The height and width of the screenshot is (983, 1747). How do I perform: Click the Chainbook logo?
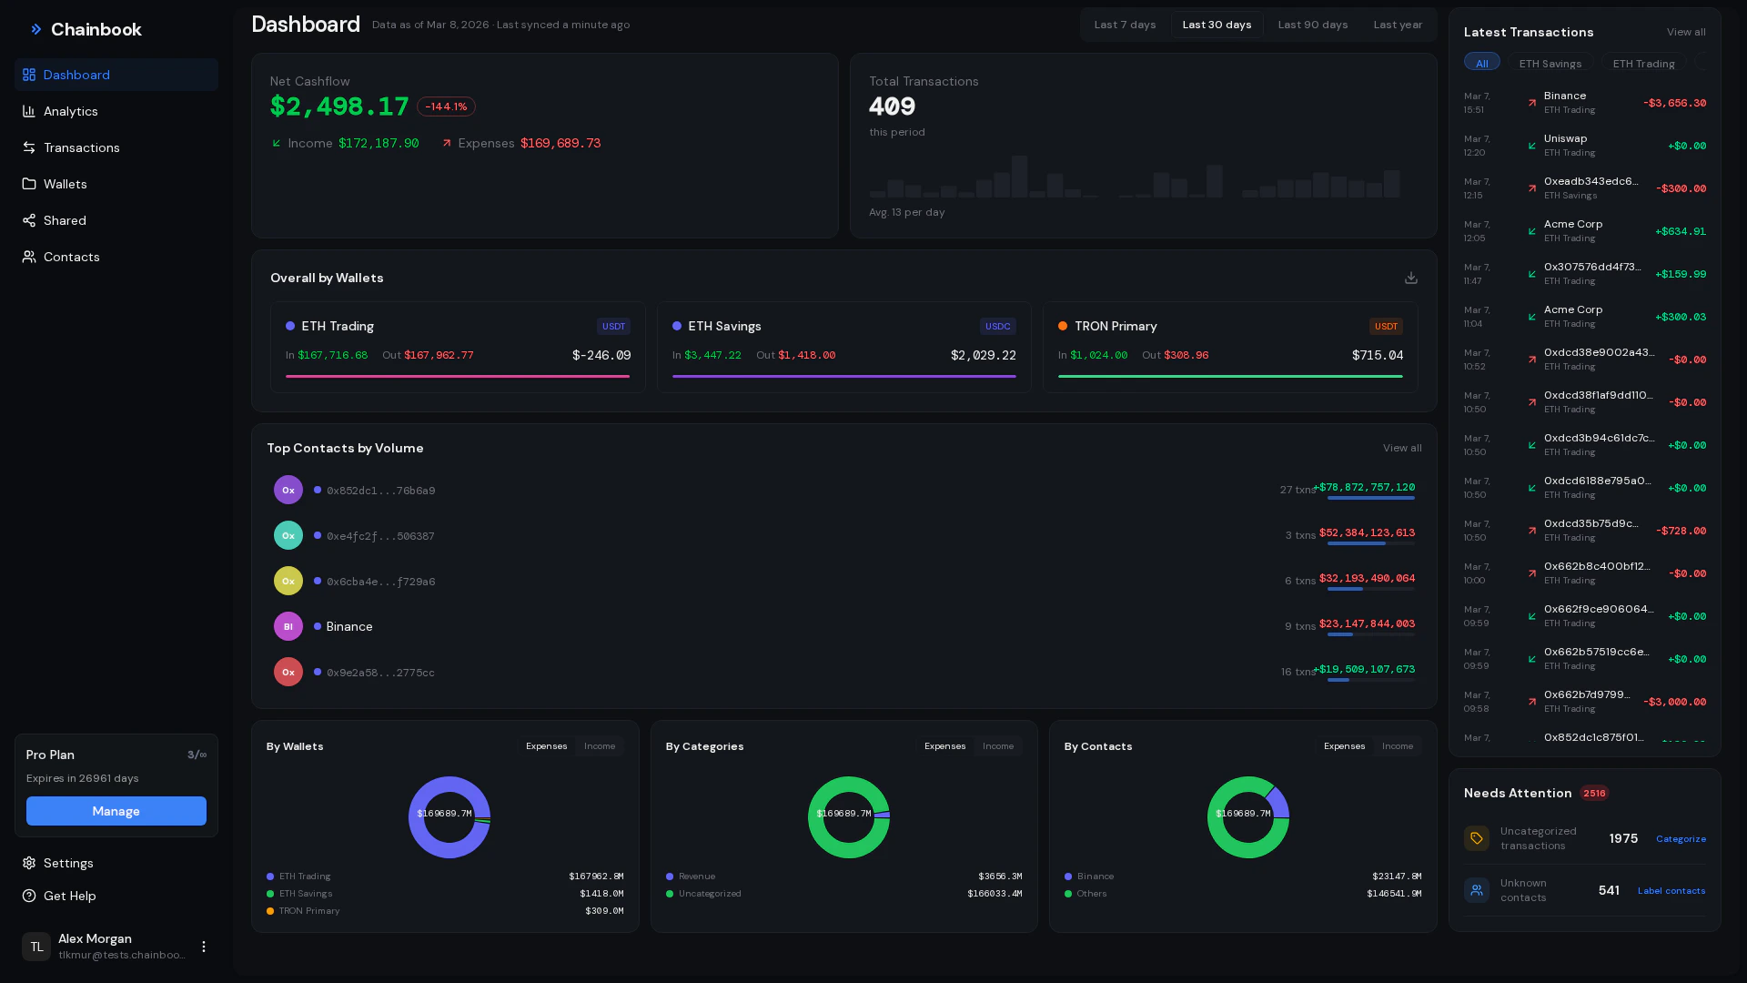click(86, 29)
